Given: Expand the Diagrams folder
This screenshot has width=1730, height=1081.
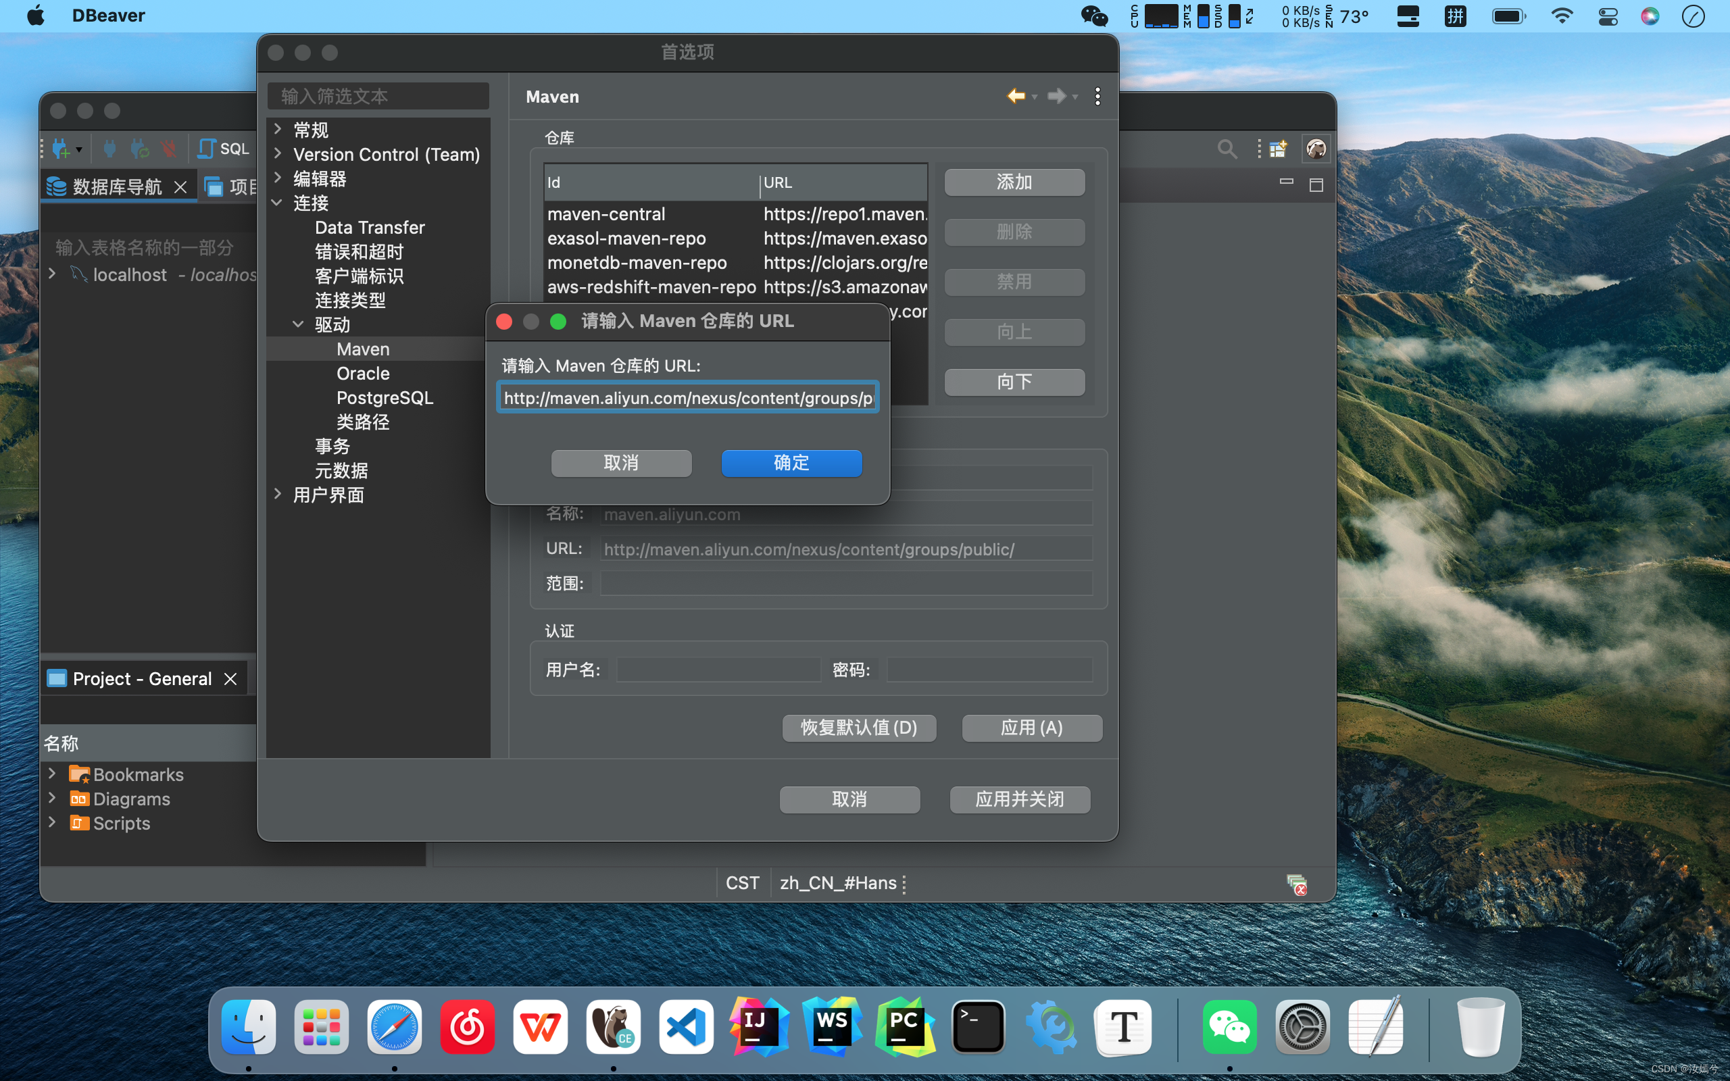Looking at the screenshot, I should click(x=52, y=799).
